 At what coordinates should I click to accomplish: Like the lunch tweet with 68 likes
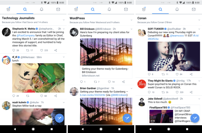[x=41, y=96]
